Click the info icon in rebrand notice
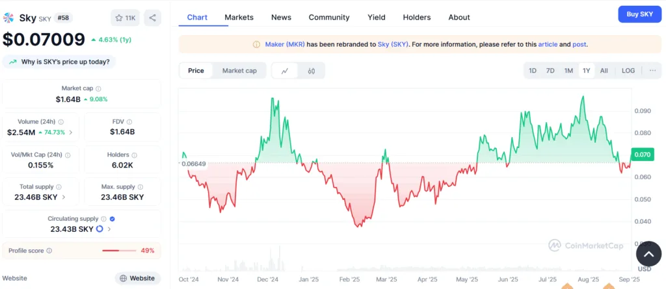Image resolution: width=666 pixels, height=289 pixels. click(x=256, y=44)
